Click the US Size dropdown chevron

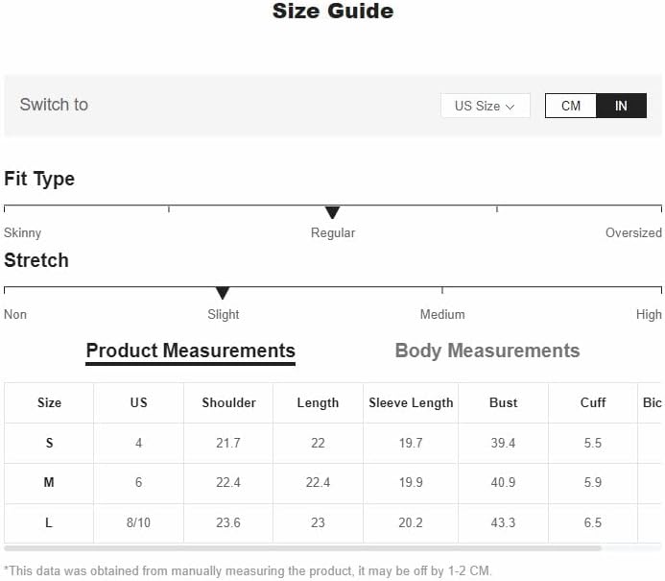coord(511,107)
